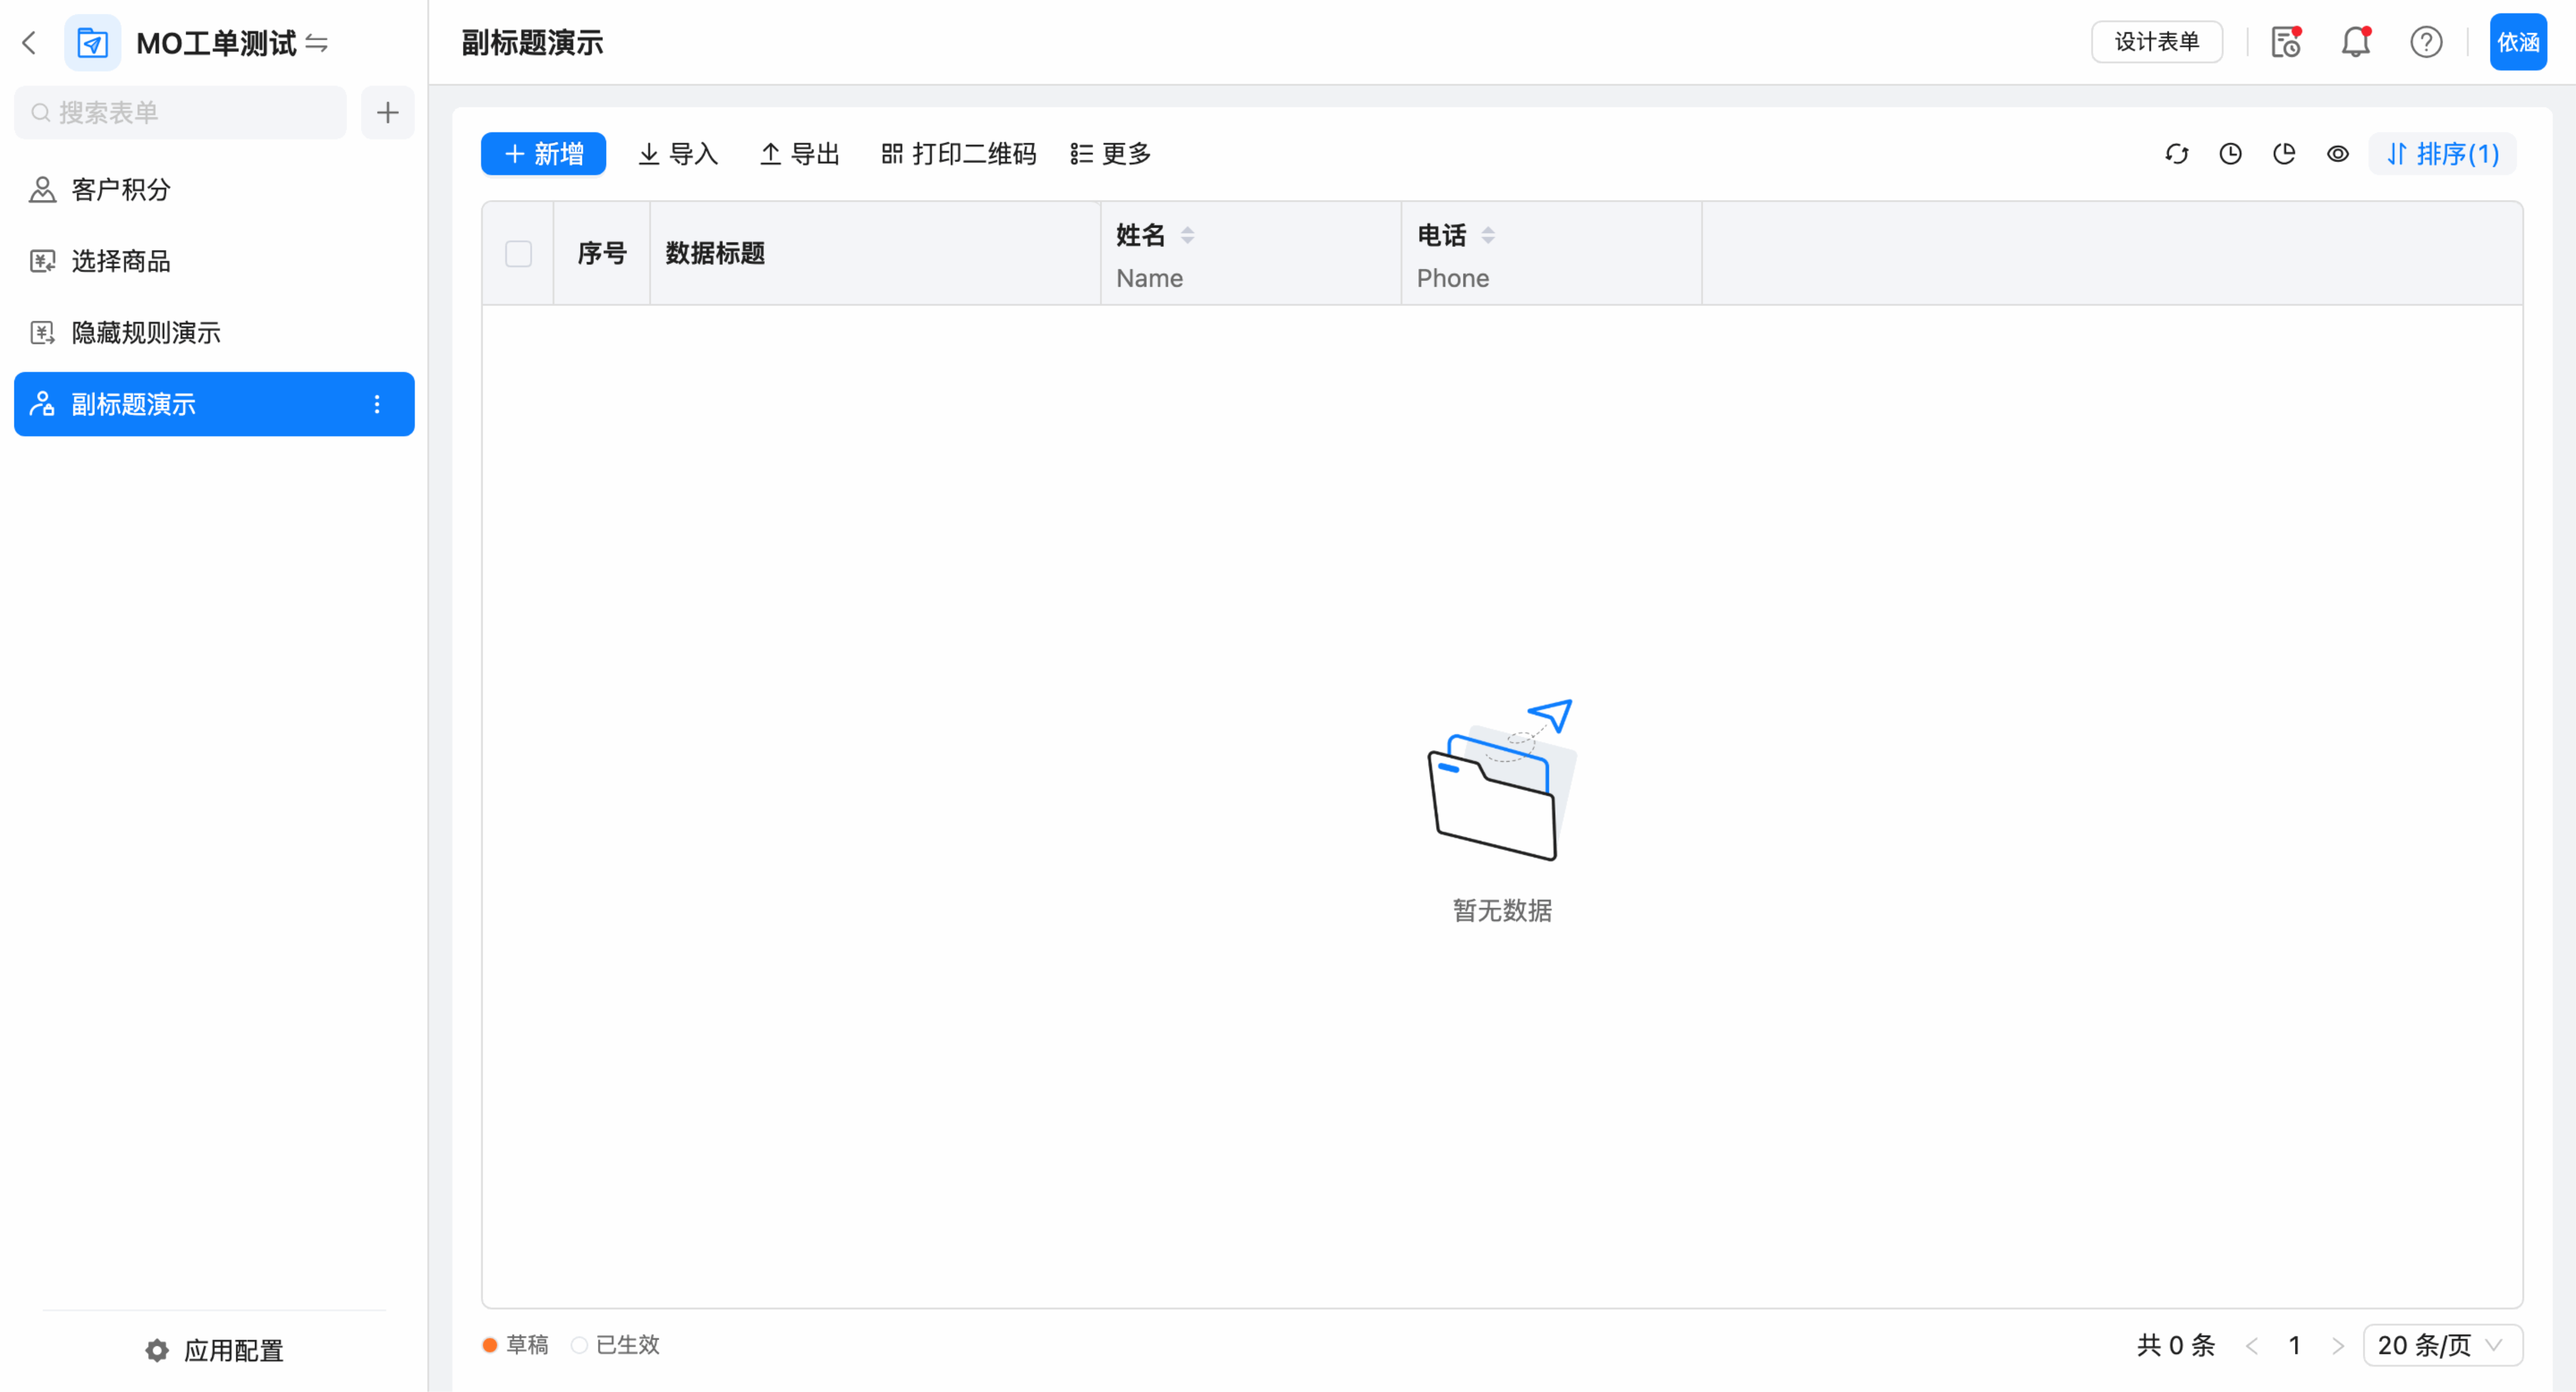Check the select-all checkbox in table header

[x=518, y=254]
